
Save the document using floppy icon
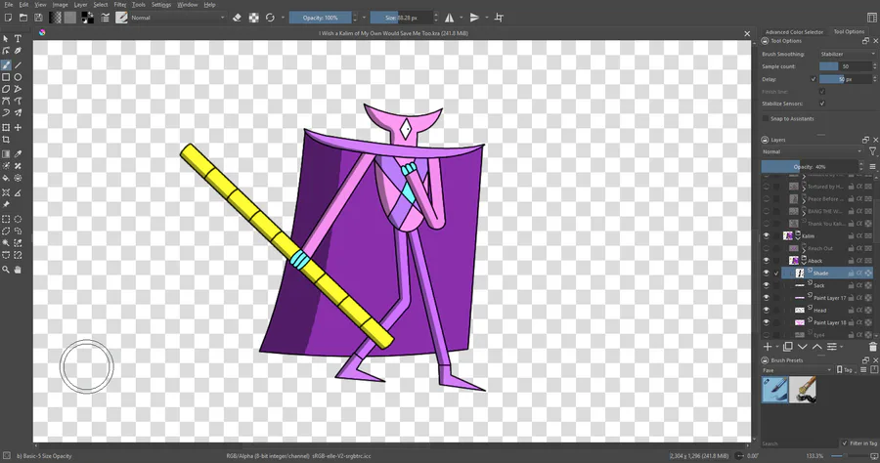click(x=38, y=18)
